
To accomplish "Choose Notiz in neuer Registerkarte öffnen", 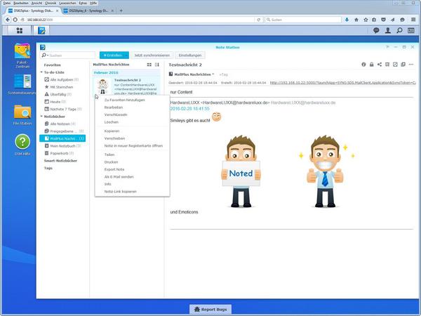I will point(133,145).
